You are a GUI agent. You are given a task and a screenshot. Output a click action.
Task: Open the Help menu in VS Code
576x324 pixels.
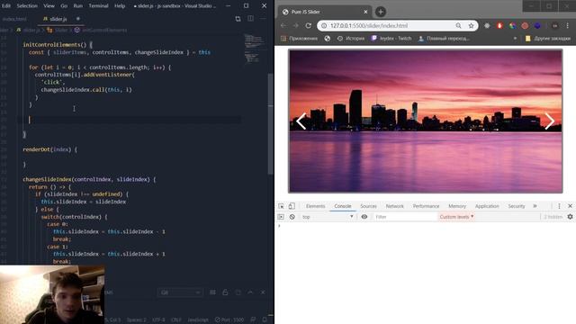[120, 6]
